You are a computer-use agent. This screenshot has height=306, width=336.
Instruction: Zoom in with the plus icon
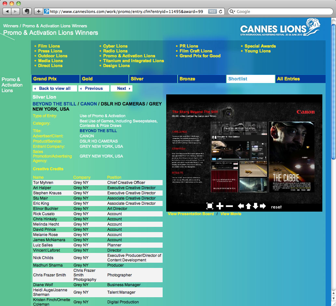[x=220, y=206]
